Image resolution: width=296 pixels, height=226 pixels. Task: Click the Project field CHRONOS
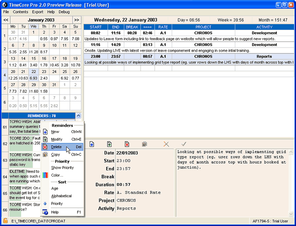[x=145, y=200]
